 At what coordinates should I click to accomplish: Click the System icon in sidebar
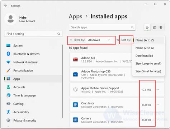8,45
